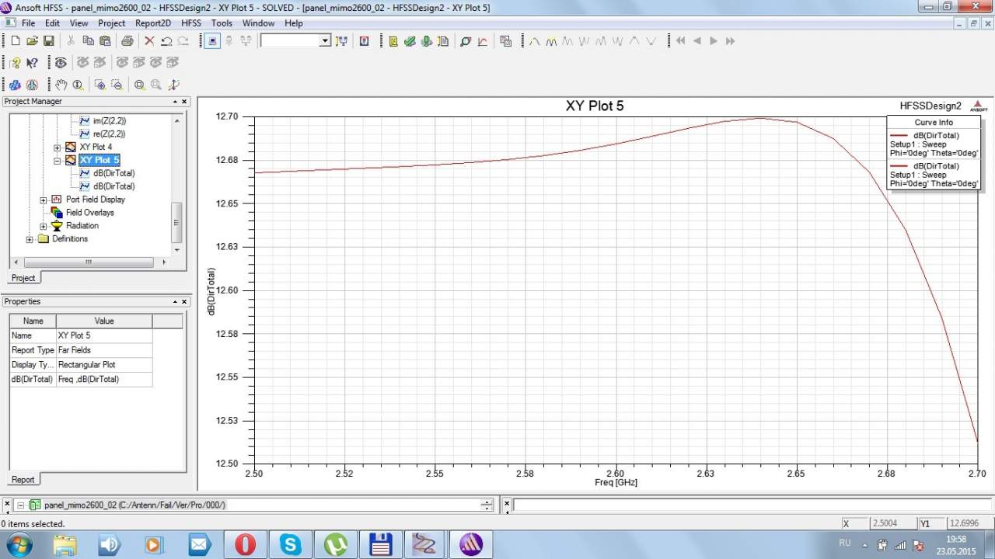
Task: Collapse the XY Plot 5 tree node
Action: [x=57, y=161]
